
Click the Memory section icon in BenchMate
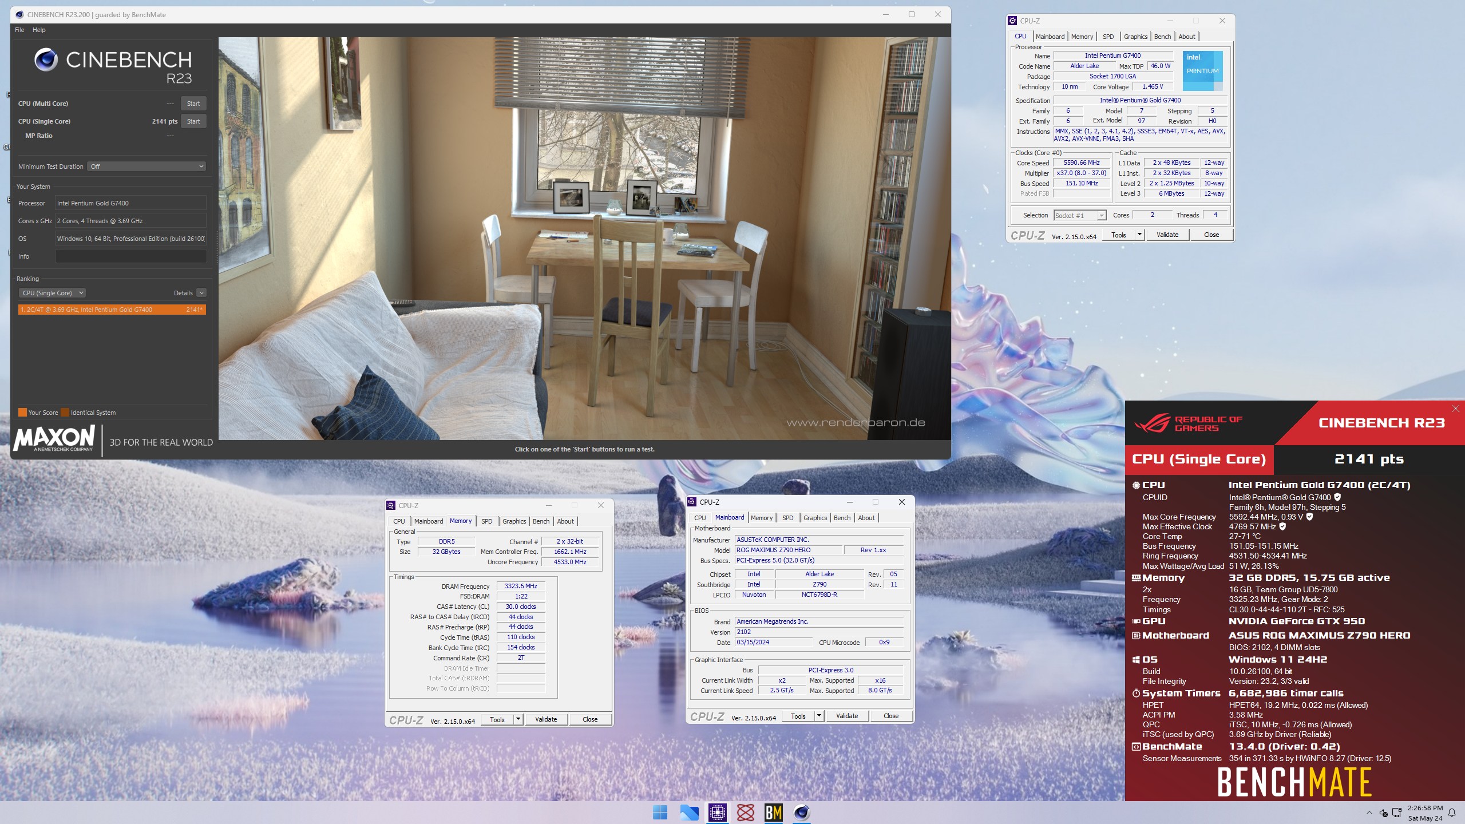(x=1136, y=578)
